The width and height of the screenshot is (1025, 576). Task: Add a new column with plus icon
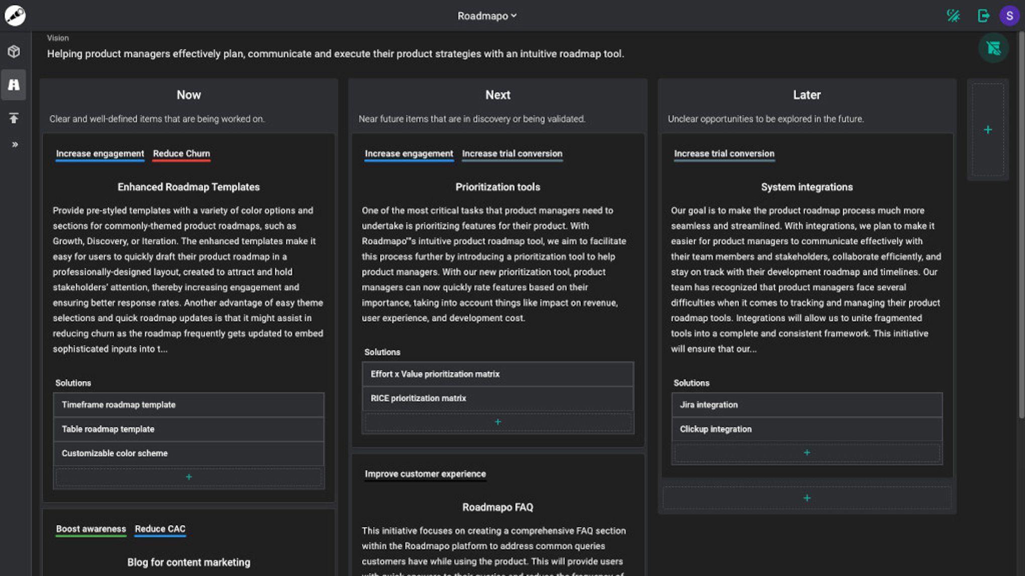(x=987, y=130)
